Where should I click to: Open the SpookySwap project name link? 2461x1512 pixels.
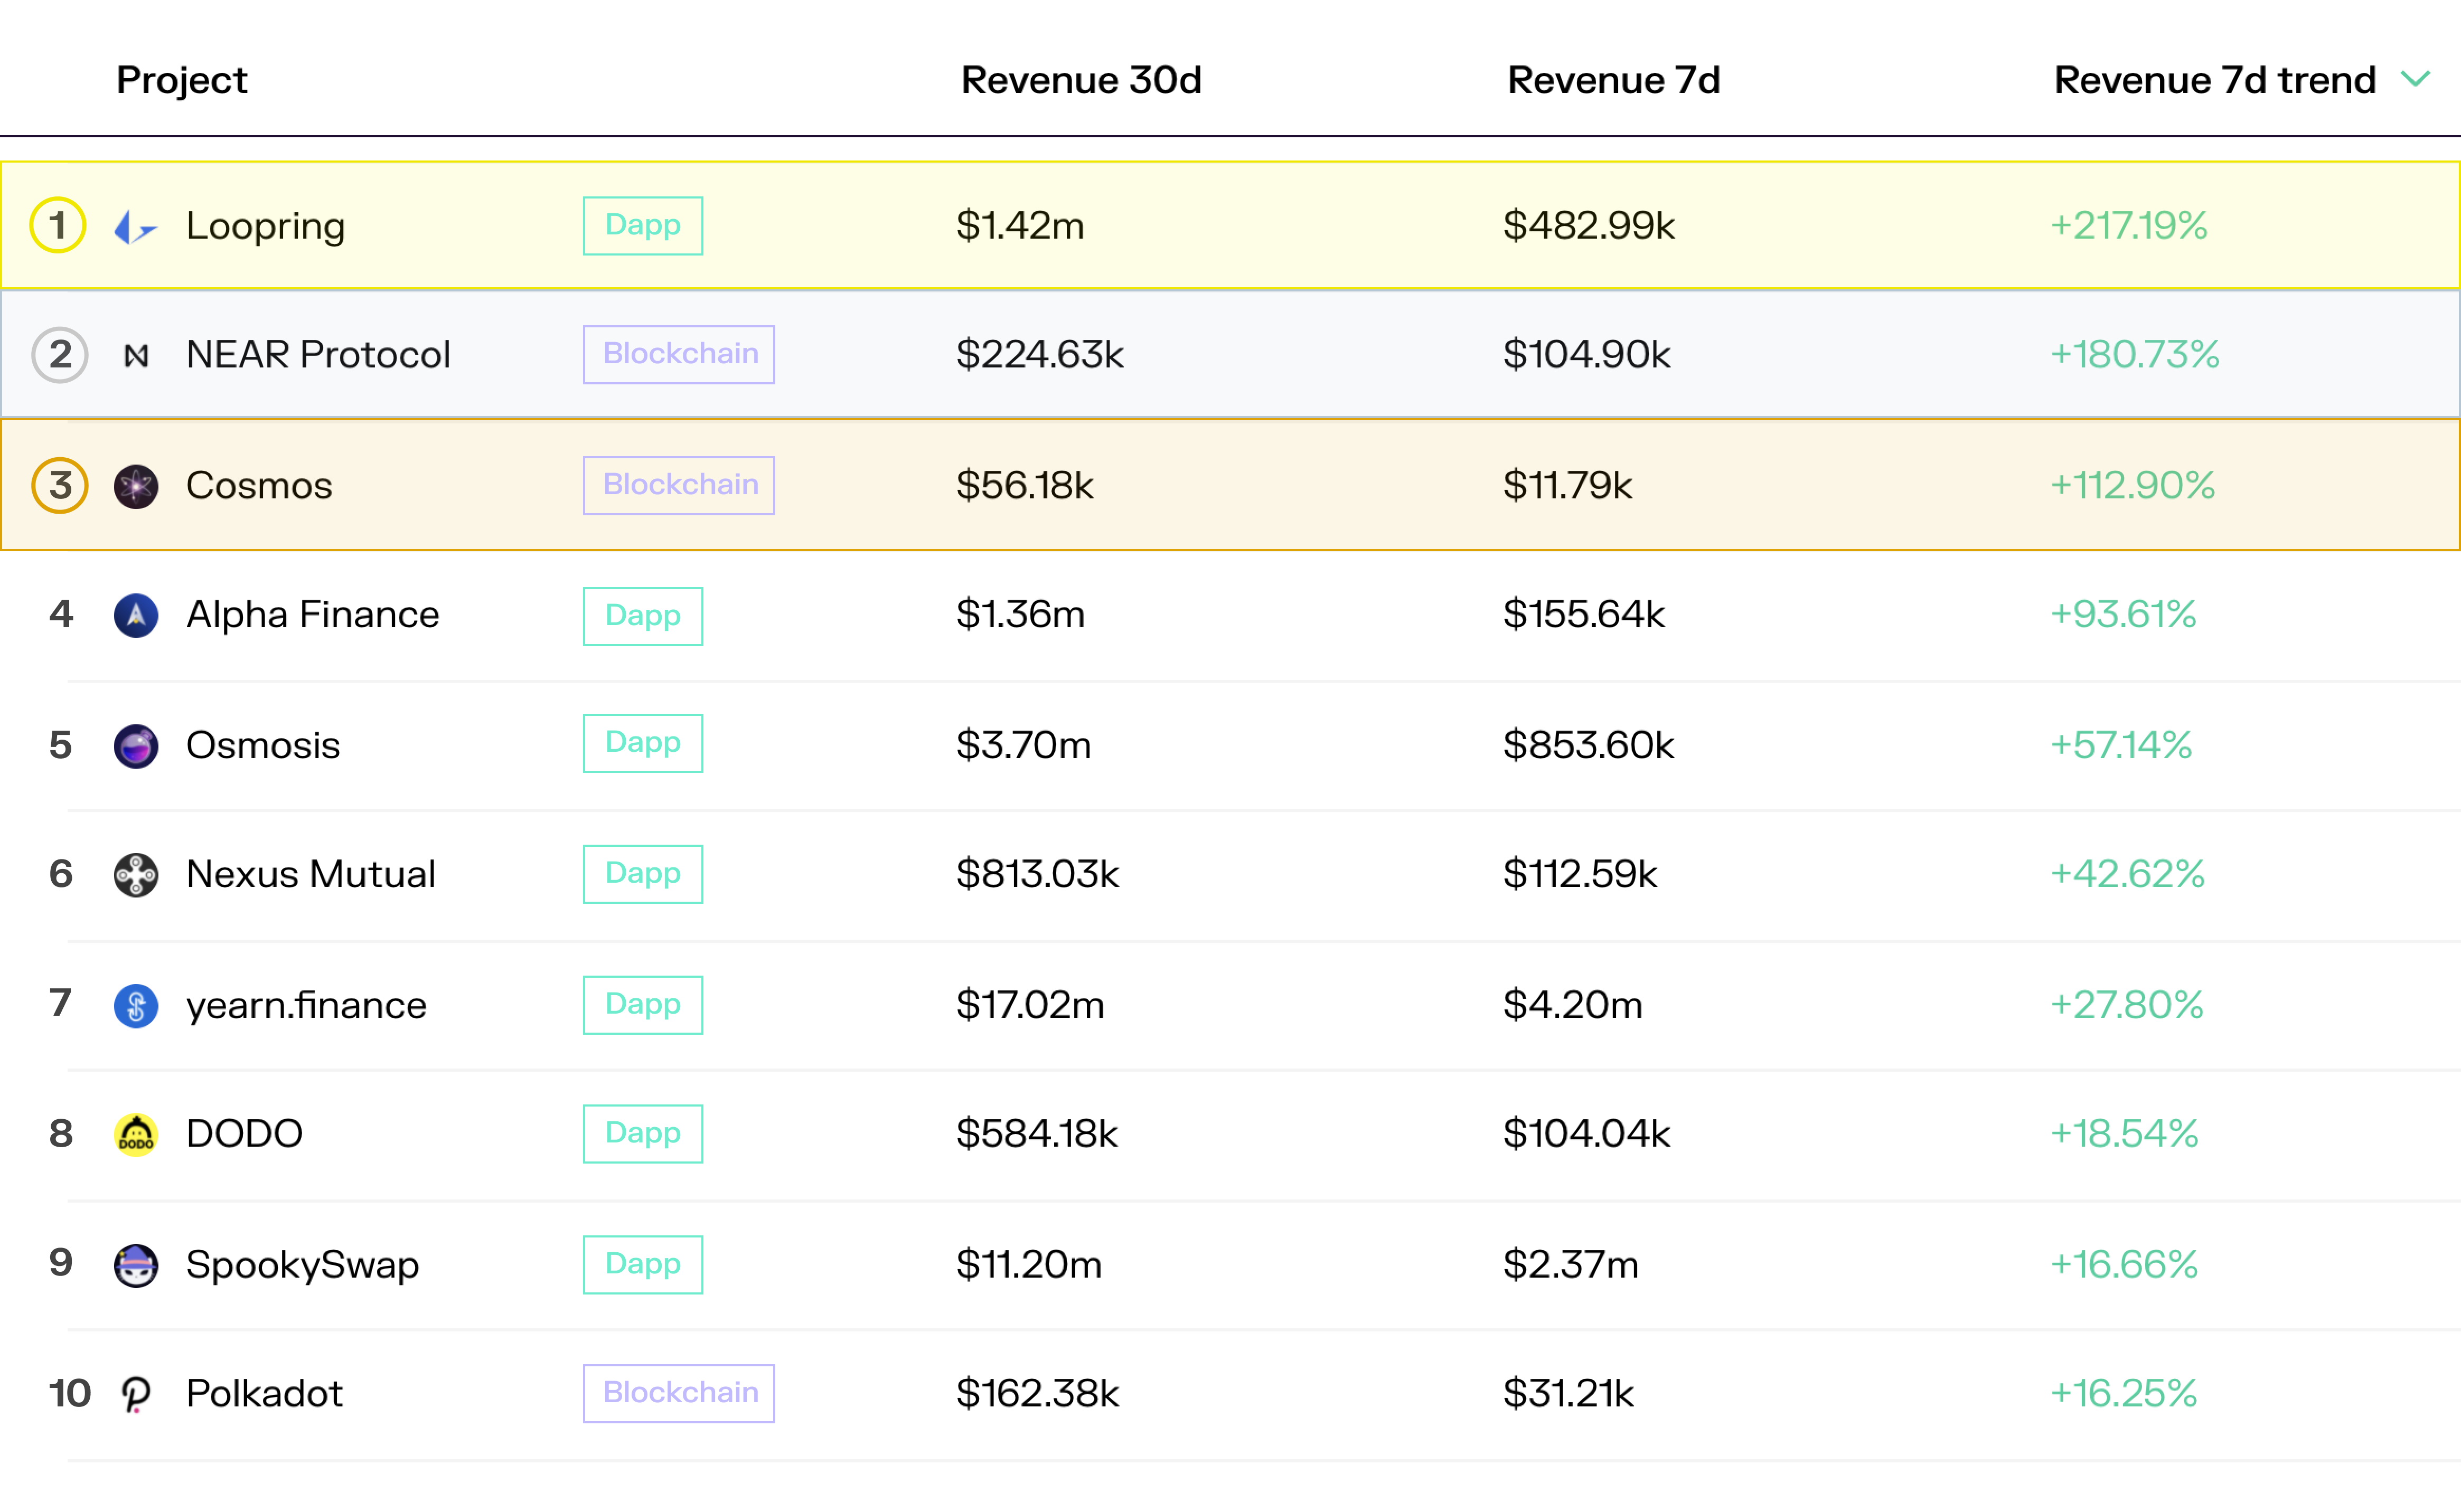302,1265
